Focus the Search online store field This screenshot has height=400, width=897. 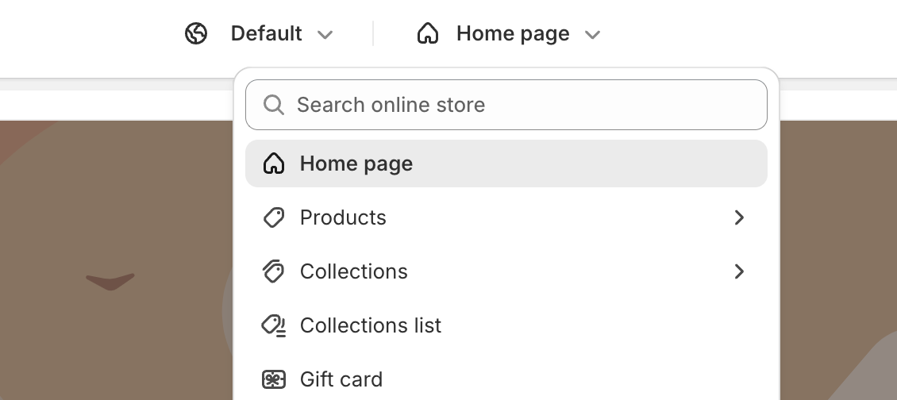pyautogui.click(x=506, y=105)
